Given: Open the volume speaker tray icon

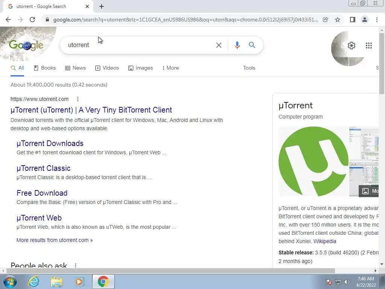Looking at the screenshot, I should click(347, 282).
